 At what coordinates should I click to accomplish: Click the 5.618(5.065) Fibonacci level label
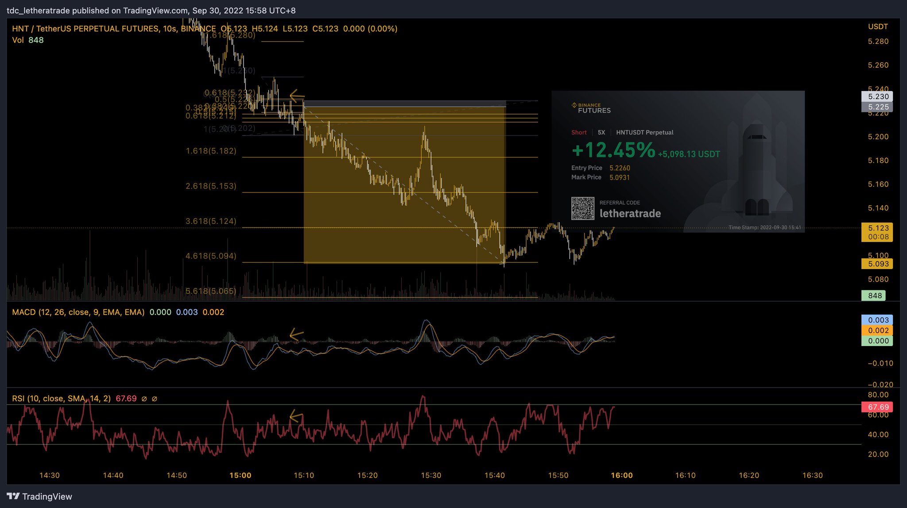[211, 291]
